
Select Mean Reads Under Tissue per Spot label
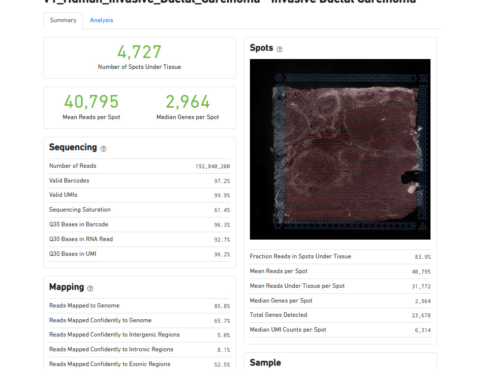pos(298,286)
